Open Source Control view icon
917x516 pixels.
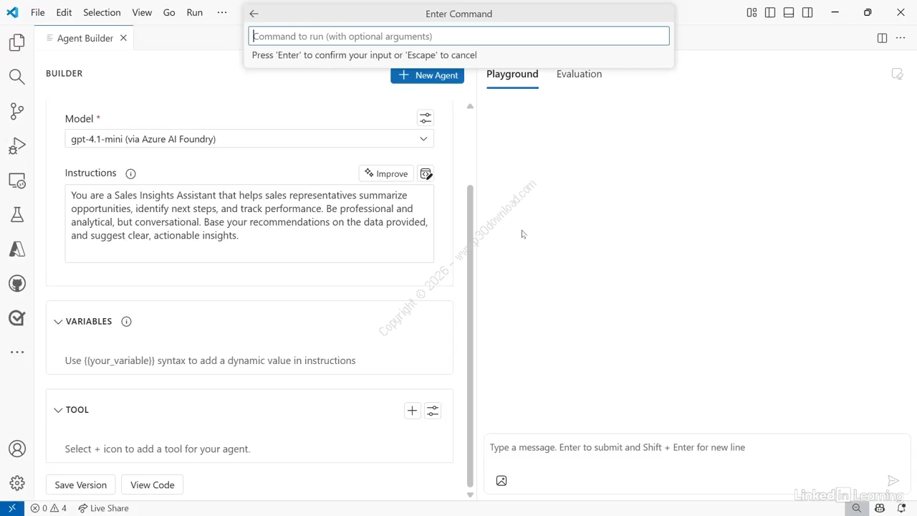[16, 111]
